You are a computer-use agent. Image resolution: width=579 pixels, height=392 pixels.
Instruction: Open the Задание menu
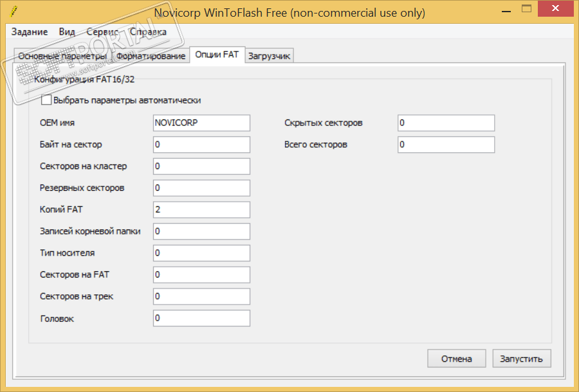click(30, 32)
